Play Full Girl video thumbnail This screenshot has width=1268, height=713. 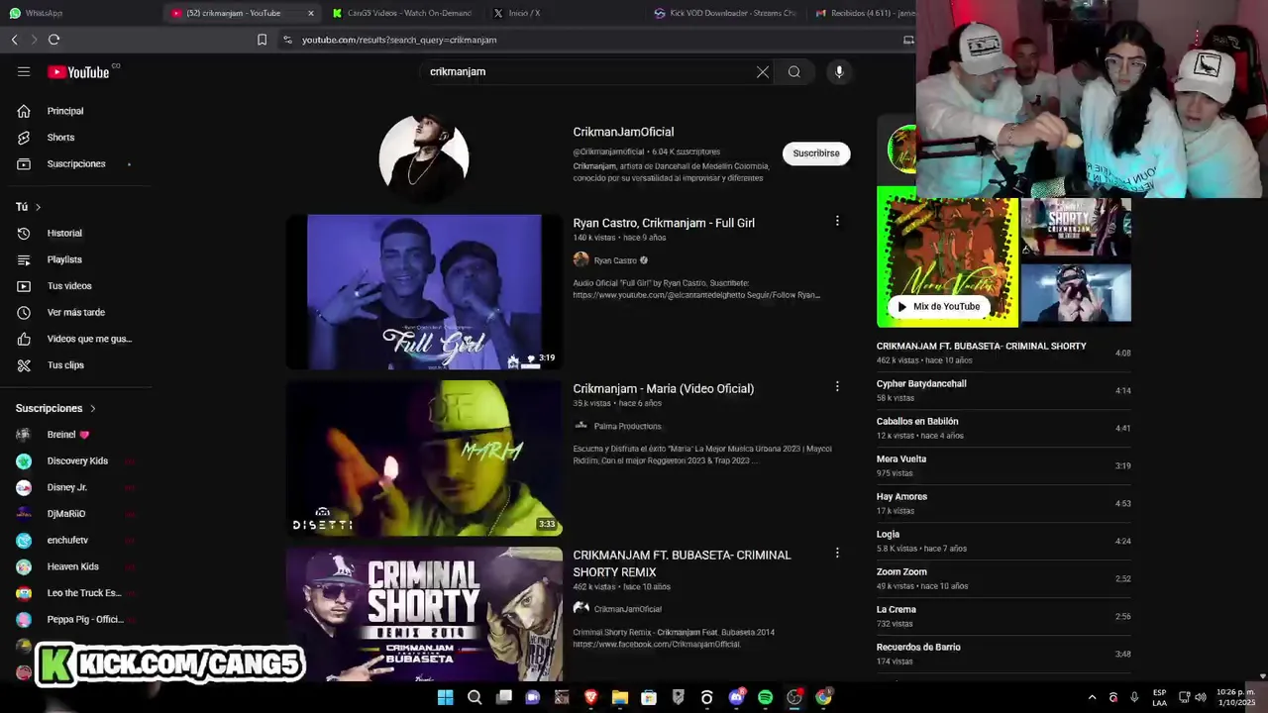[424, 292]
